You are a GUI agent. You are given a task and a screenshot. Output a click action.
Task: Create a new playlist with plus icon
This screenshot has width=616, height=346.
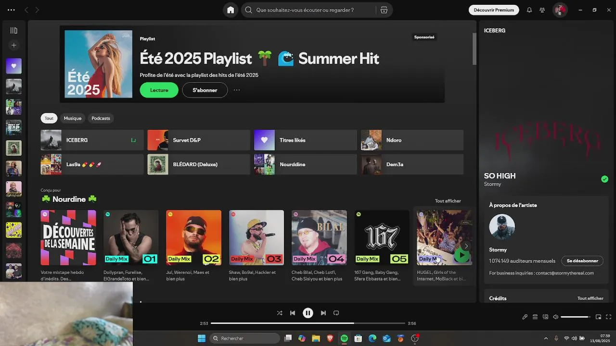pyautogui.click(x=13, y=45)
